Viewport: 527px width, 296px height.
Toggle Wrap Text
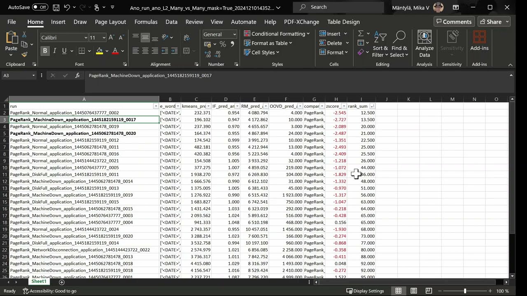tap(186, 37)
